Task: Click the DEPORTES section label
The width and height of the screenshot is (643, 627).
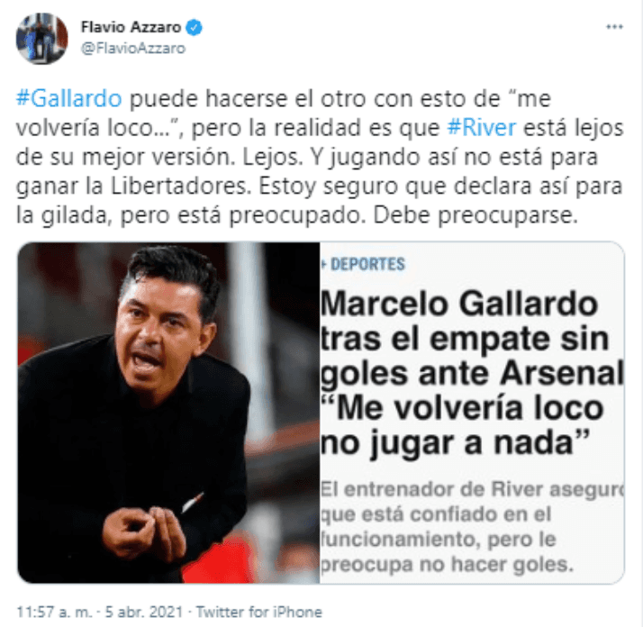Action: (x=367, y=264)
